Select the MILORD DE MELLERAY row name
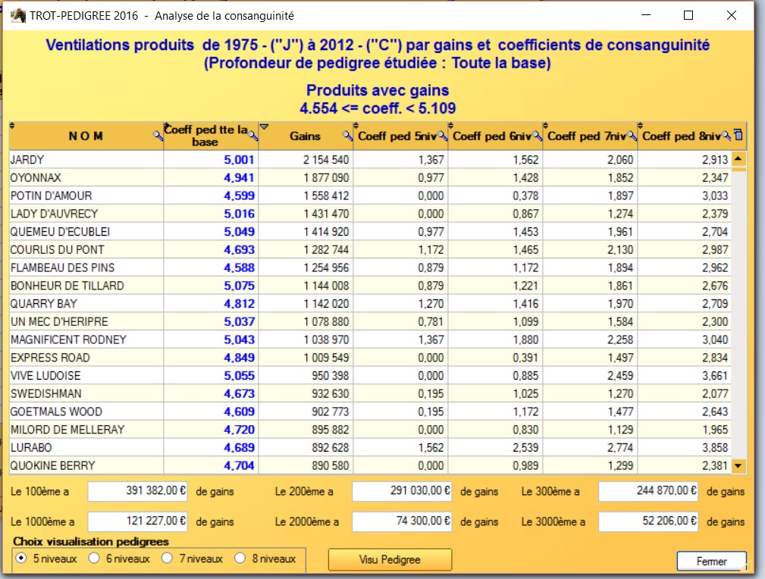The image size is (765, 579). pos(67,430)
